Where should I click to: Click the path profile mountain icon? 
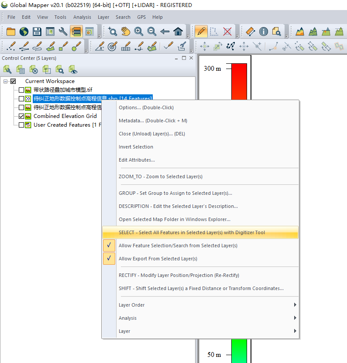[x=300, y=31]
